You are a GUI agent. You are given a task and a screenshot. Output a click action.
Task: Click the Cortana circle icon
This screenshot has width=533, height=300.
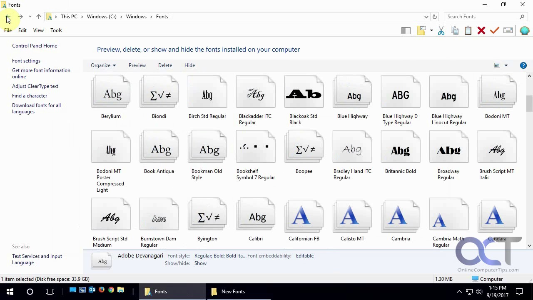[x=30, y=292]
